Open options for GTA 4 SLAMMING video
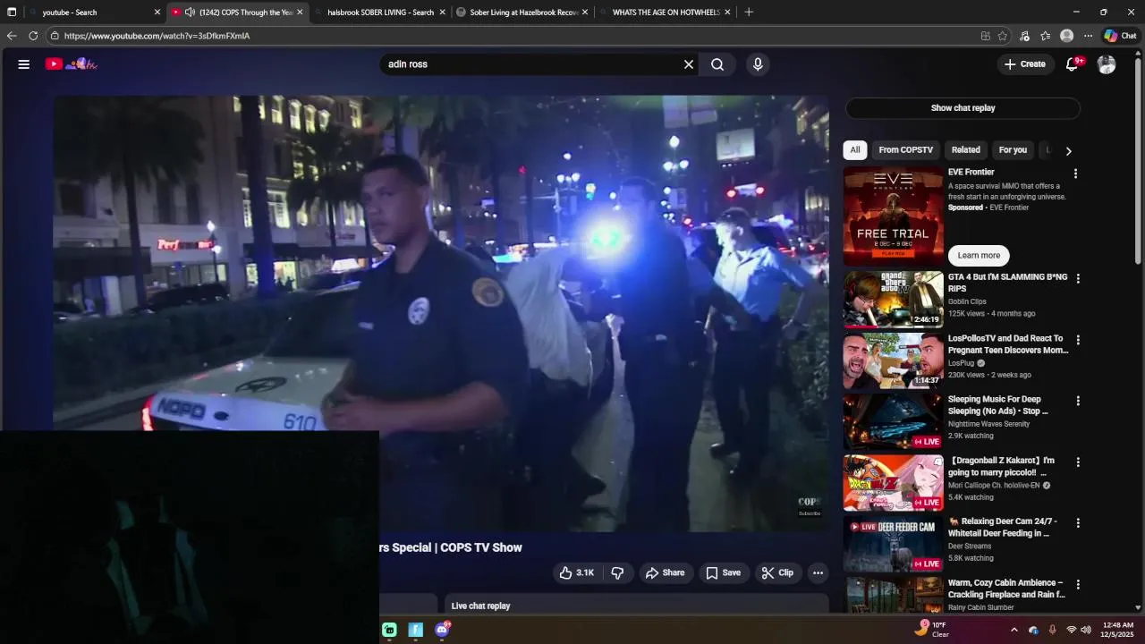This screenshot has width=1145, height=644. [x=1078, y=279]
